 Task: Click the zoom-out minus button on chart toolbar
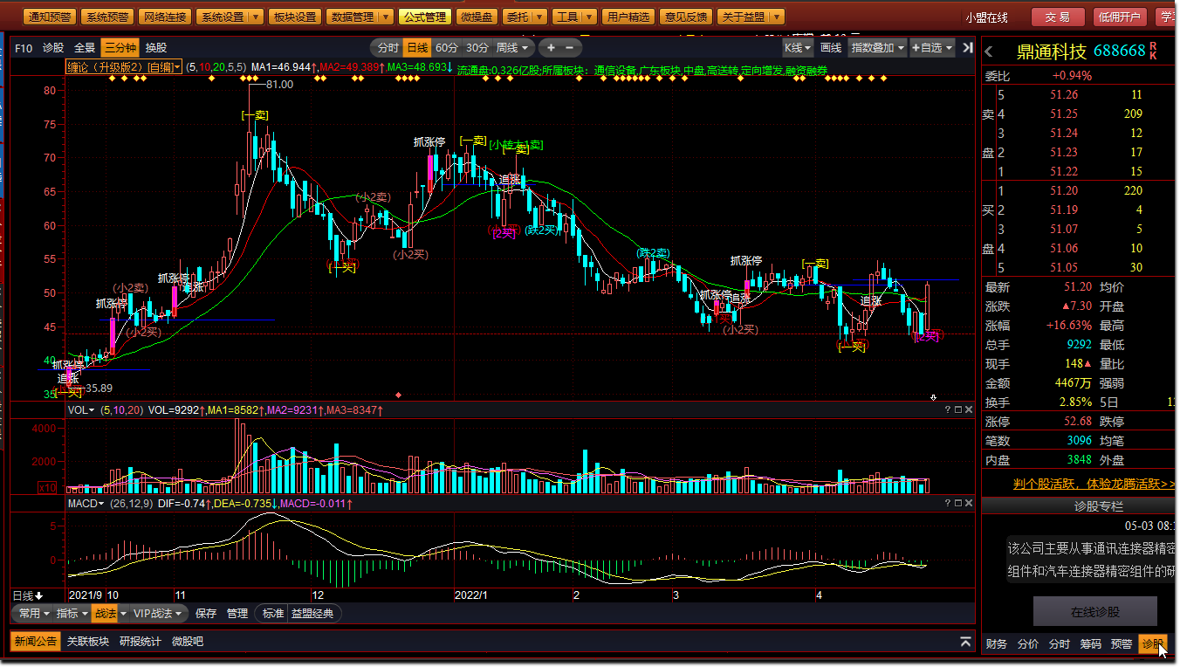click(x=570, y=47)
